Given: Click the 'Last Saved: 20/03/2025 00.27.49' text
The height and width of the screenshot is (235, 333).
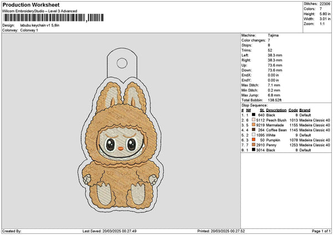Looking at the screenshot, I should (x=109, y=231).
